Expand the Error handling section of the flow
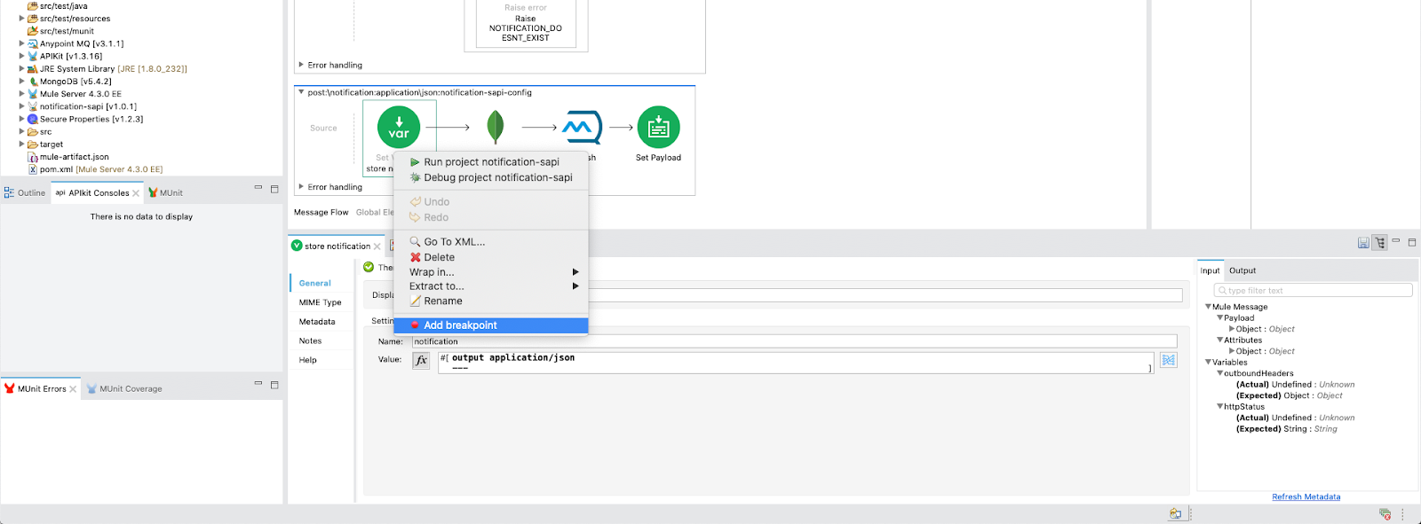 [301, 187]
